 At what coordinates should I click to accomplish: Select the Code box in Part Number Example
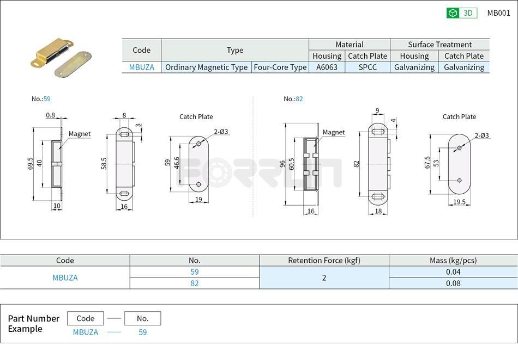[85, 318]
